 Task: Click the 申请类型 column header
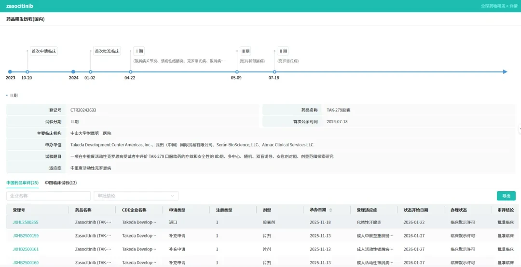coord(177,210)
